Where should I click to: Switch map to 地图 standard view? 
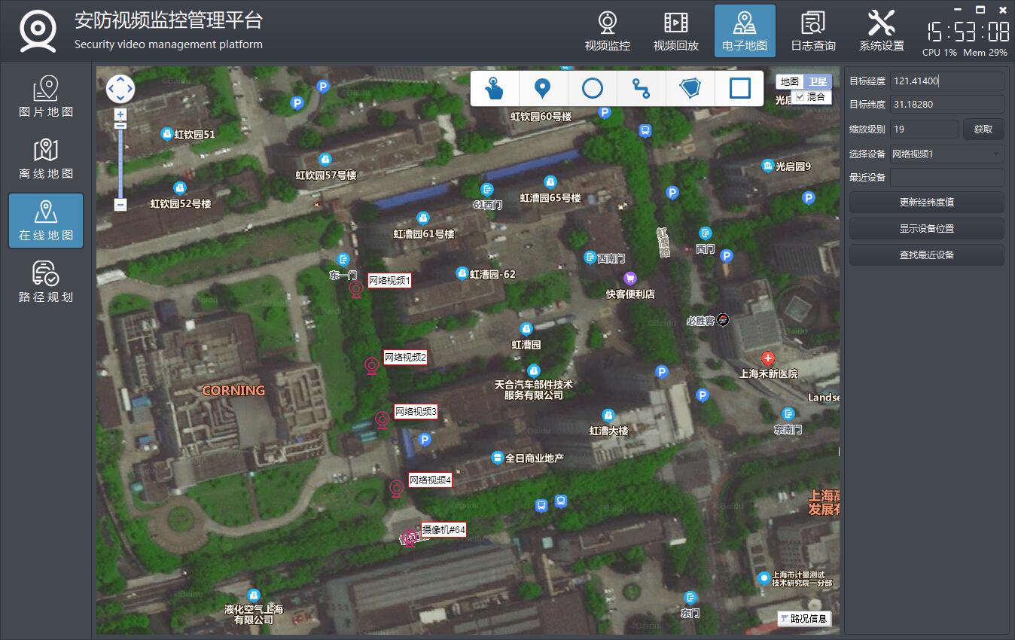(x=790, y=81)
